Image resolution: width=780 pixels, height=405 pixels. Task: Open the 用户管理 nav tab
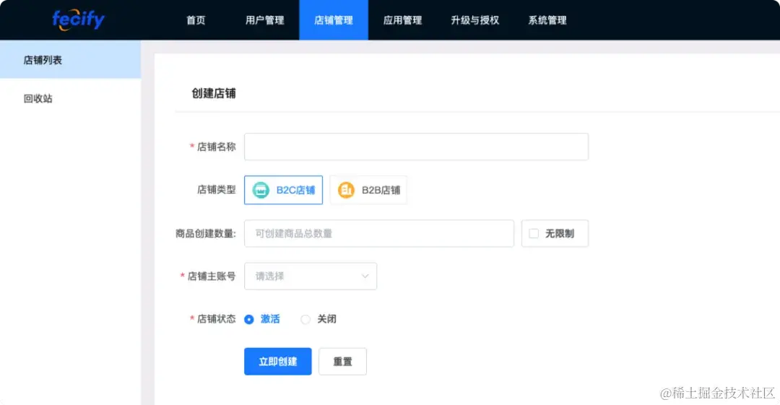click(x=264, y=20)
